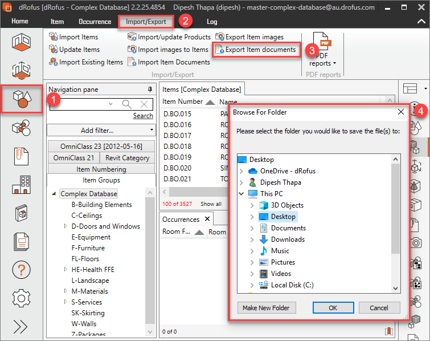Screen dimensions: 430x341
Task: Click the Import Items ribbon command
Action: click(x=73, y=37)
